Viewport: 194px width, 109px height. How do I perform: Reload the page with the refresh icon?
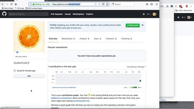pos(12,4)
